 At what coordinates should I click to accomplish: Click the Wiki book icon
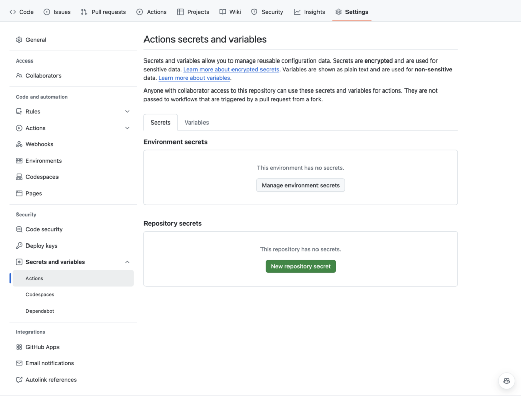[223, 12]
